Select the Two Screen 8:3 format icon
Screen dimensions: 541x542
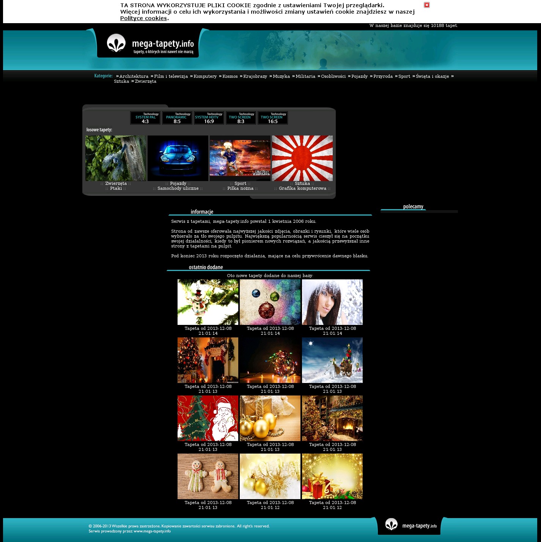point(241,118)
